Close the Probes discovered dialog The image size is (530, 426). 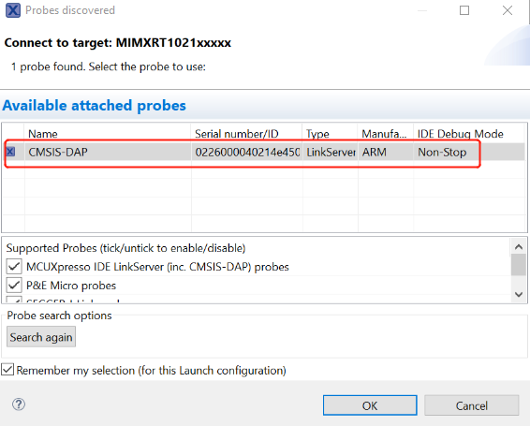coord(508,10)
